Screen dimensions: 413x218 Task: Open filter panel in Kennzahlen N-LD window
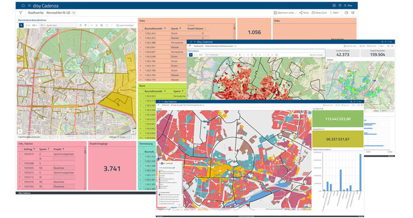(21, 13)
